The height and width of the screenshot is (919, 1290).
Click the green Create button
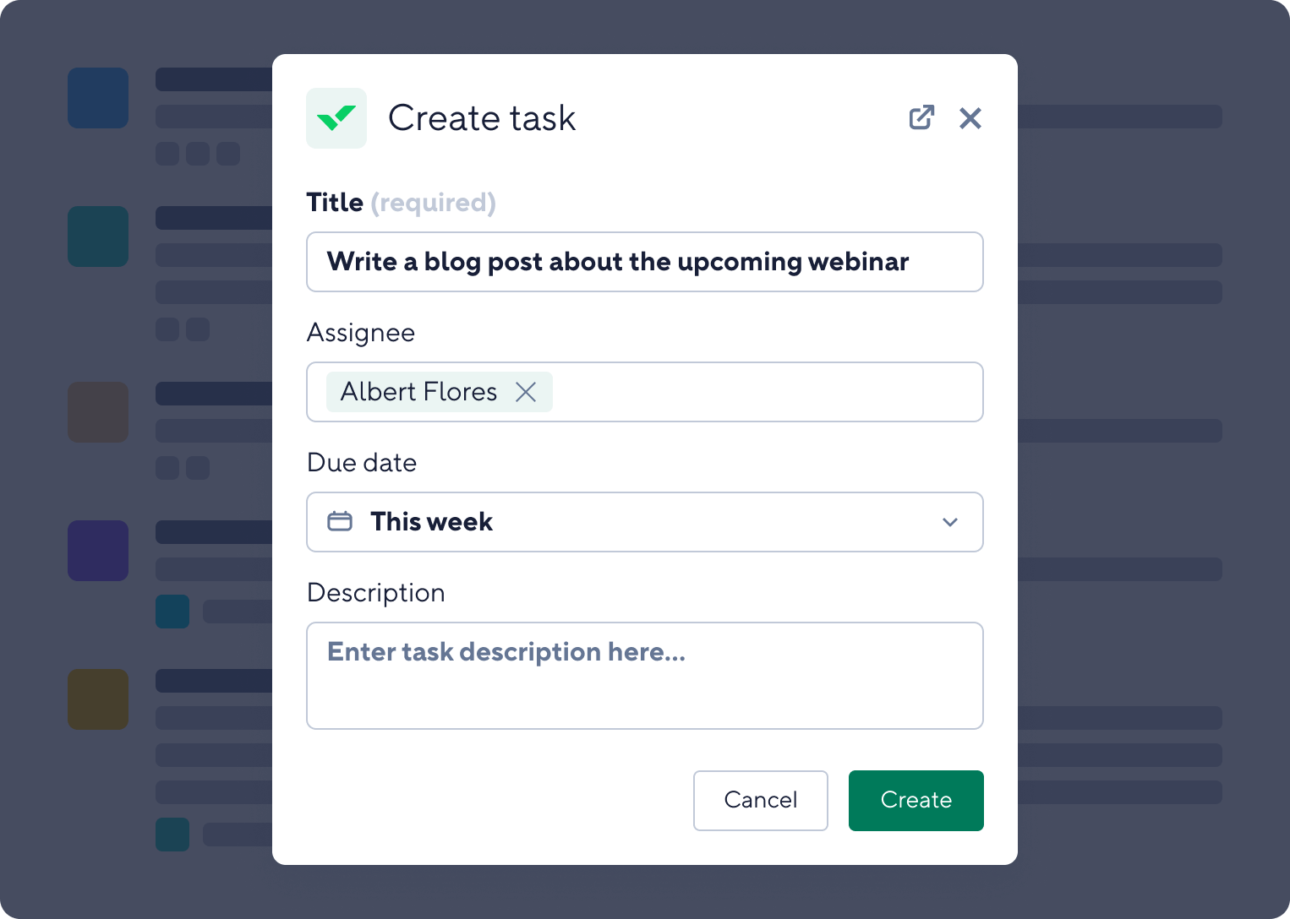916,801
